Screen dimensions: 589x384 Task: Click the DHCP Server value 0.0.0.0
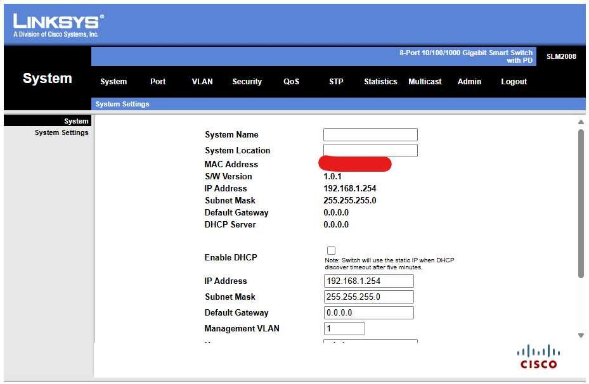click(336, 224)
